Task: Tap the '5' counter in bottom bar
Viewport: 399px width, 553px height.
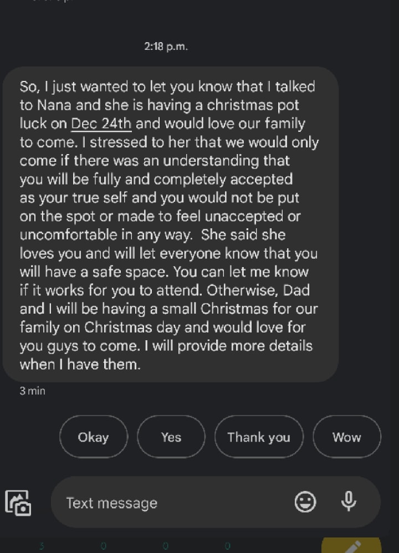Action: coord(42,546)
